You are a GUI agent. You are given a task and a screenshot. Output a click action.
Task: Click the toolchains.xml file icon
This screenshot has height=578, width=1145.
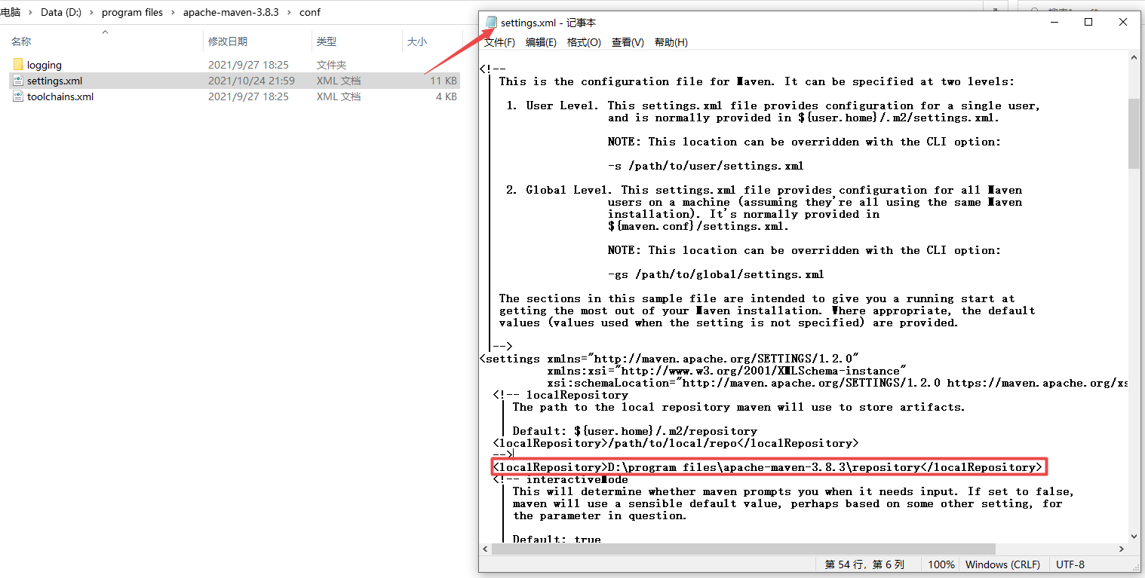[18, 96]
